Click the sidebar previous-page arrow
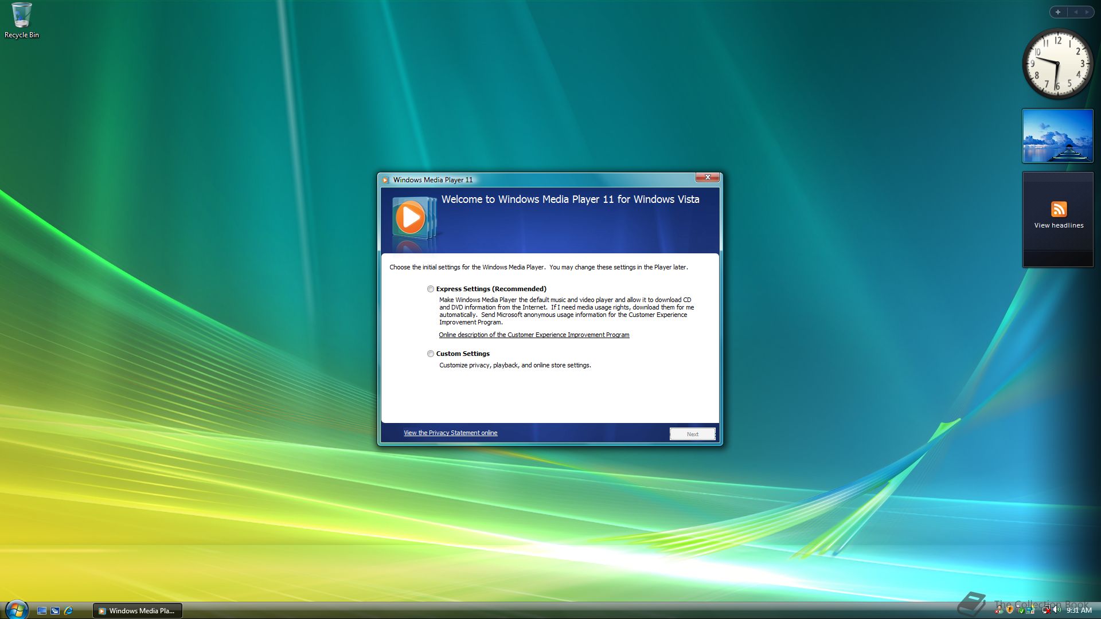 coord(1076,12)
